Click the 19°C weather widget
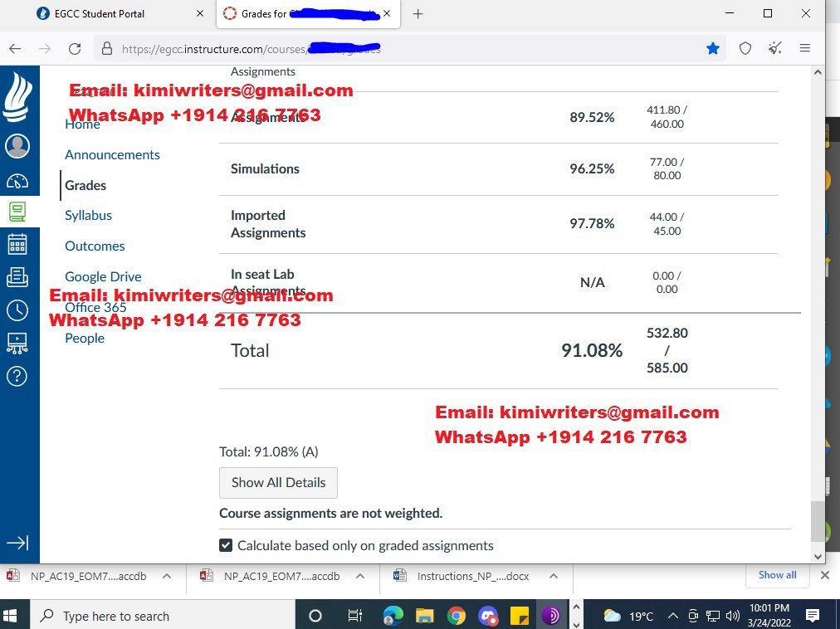Screen dimensions: 840x629 (x=629, y=616)
